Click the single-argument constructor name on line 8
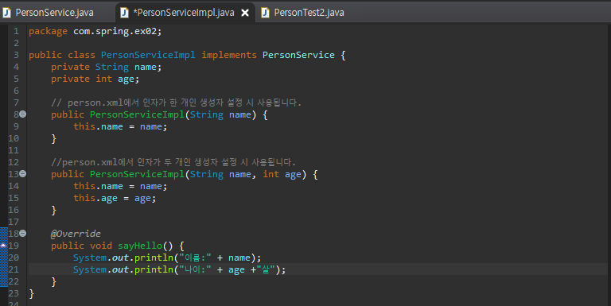Viewport: 611px width, 306px height. 137,114
